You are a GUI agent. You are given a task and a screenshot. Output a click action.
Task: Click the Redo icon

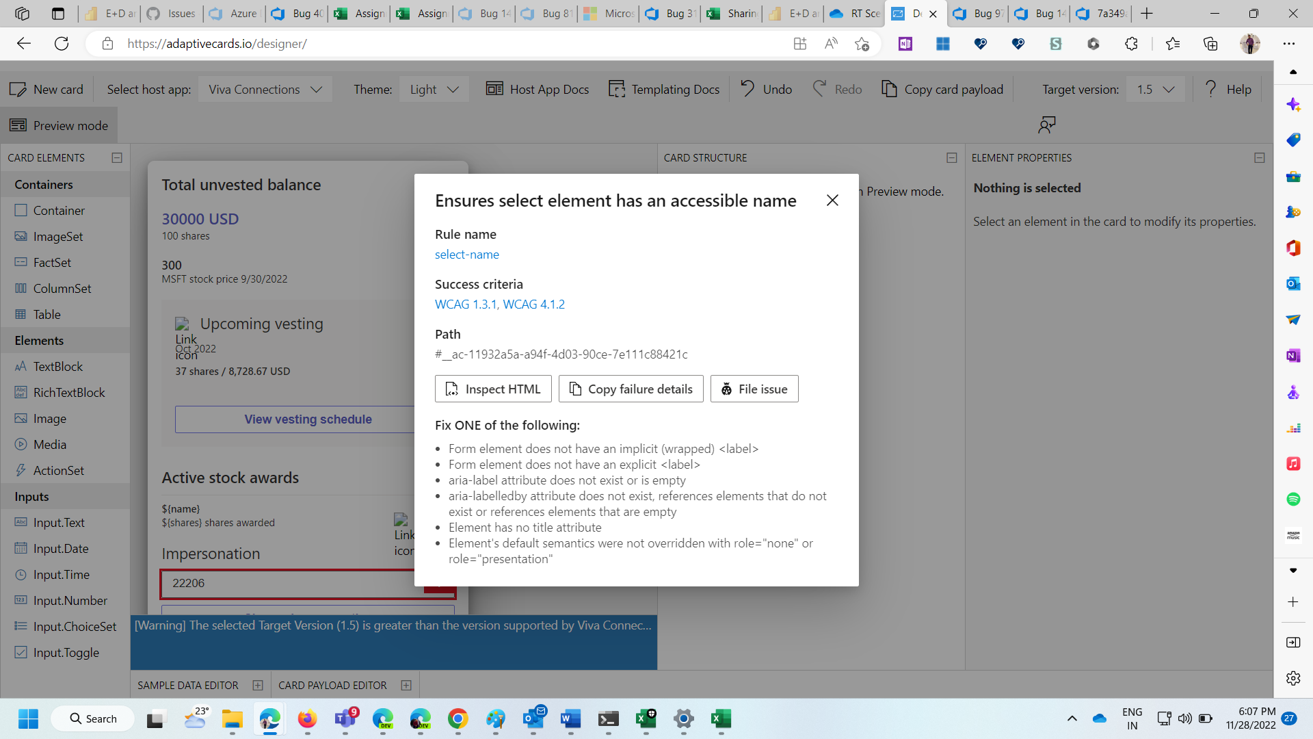(820, 89)
